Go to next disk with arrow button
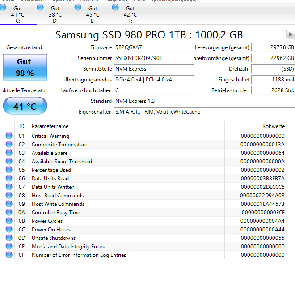The image size is (295, 286). [290, 34]
